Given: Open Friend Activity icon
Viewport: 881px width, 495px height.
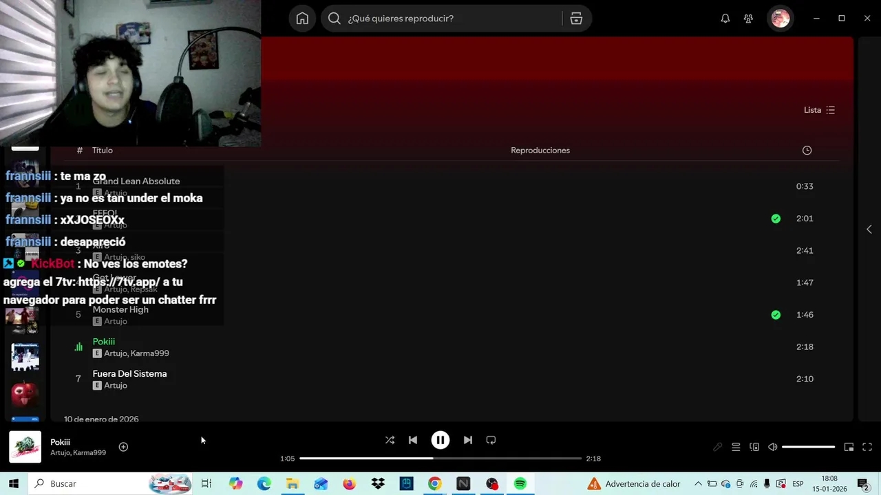Looking at the screenshot, I should pos(748,19).
